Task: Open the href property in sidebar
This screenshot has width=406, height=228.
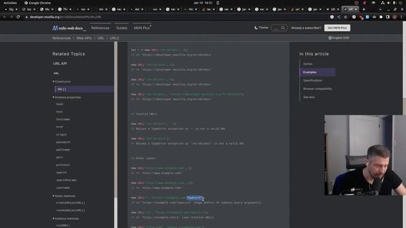Action: [x=60, y=127]
